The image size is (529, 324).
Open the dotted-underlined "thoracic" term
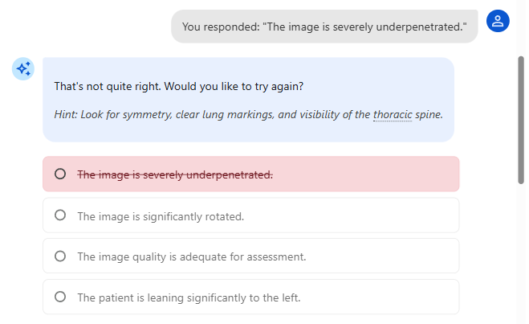pos(392,114)
